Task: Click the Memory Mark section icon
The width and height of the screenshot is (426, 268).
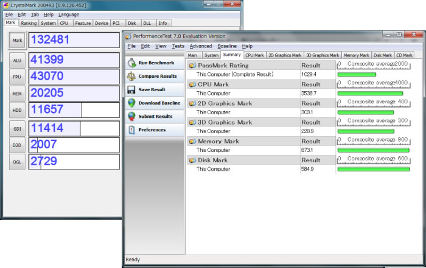Action: click(x=192, y=142)
